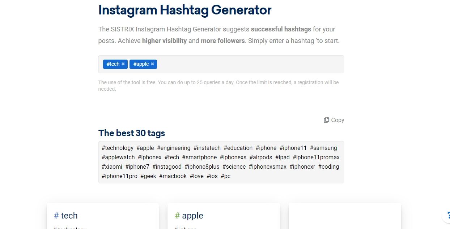Select the #applewatch hashtag

(118, 157)
